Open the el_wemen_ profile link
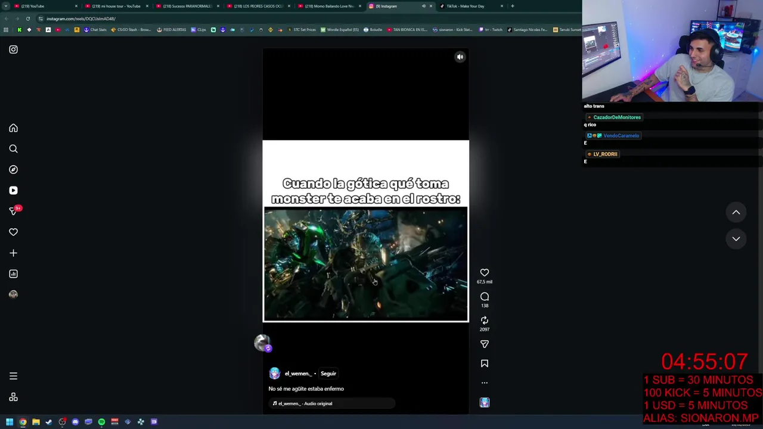The height and width of the screenshot is (429, 763). click(298, 374)
